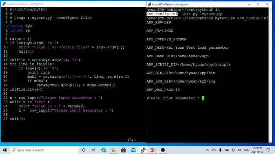Click the 'while x != xxx' line in vim
This screenshot has width=275, height=154.
pyautogui.click(x=30, y=102)
